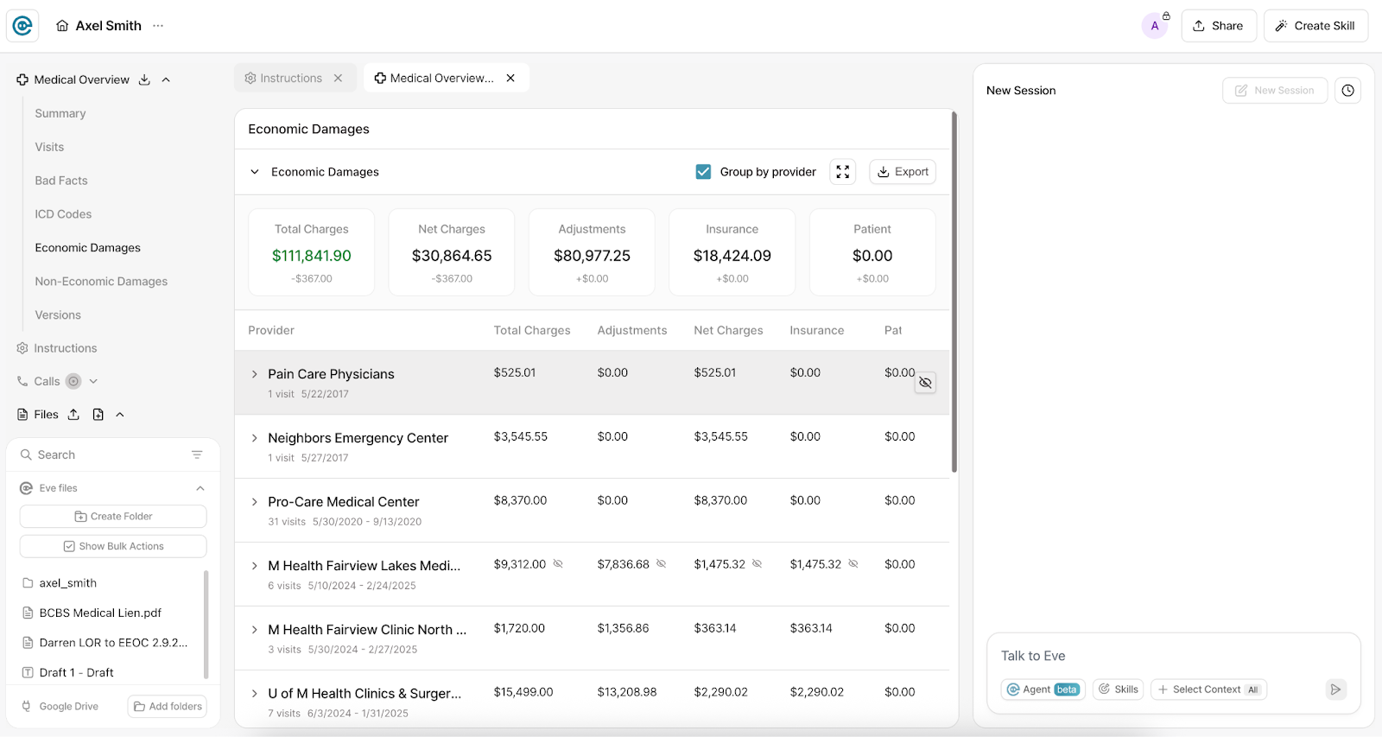Click the Export button

pos(903,172)
